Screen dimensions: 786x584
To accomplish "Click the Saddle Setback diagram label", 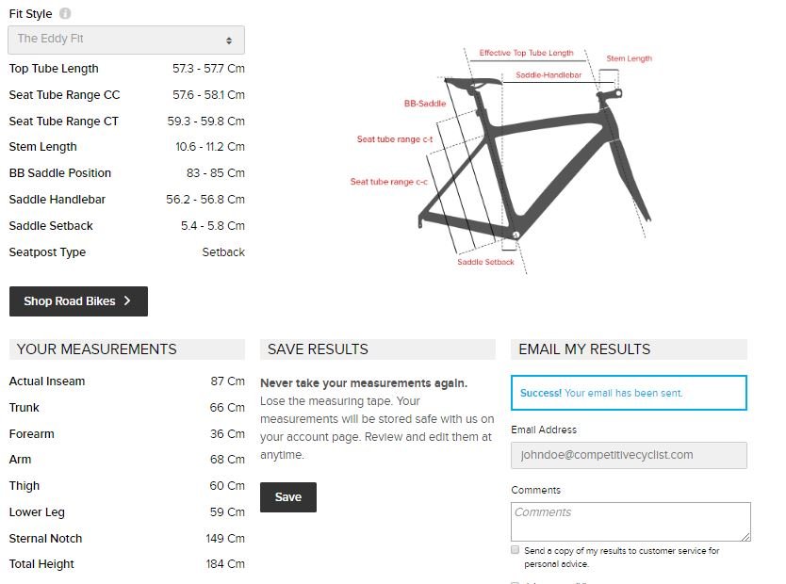I will 485,262.
